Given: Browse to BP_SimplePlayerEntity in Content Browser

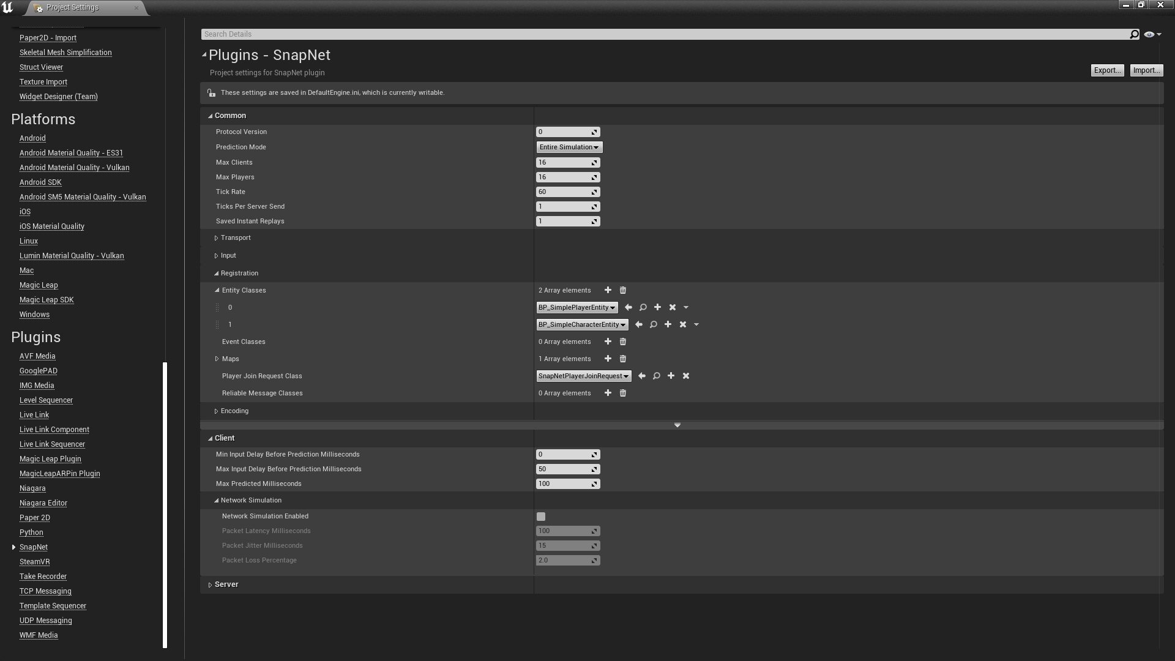Looking at the screenshot, I should [643, 307].
